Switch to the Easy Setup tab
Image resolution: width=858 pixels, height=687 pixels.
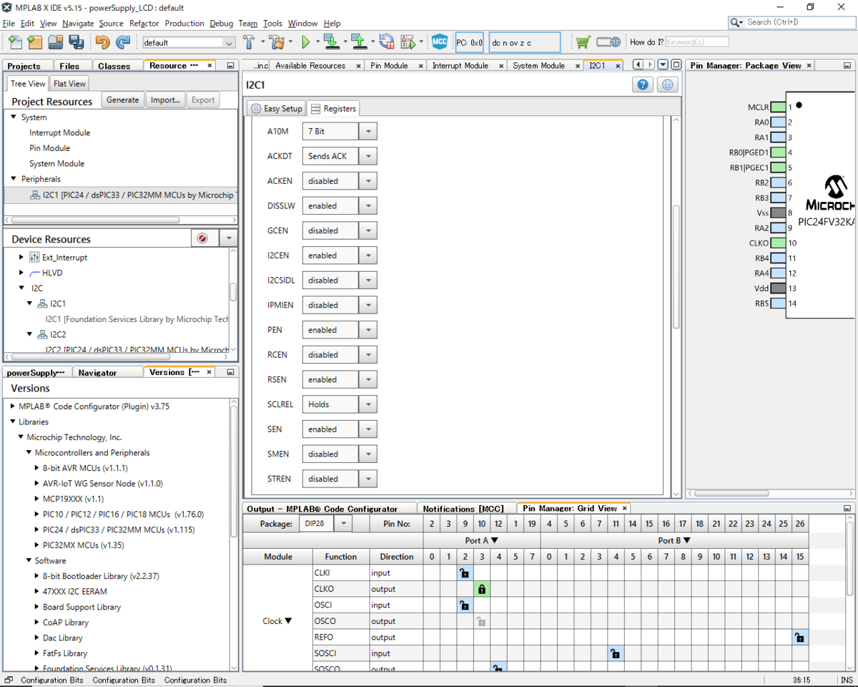277,109
